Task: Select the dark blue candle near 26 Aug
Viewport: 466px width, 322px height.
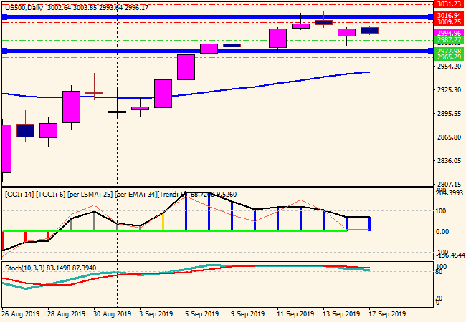Action: click(x=25, y=130)
